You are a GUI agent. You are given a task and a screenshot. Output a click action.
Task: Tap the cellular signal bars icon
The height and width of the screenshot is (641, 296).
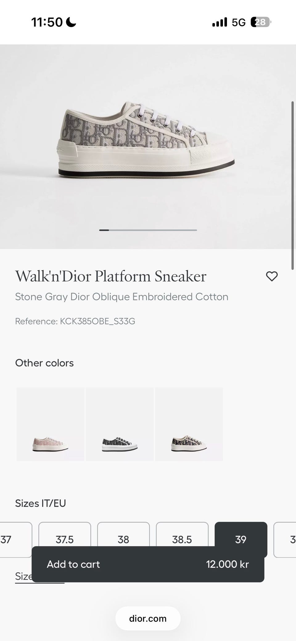pos(220,22)
